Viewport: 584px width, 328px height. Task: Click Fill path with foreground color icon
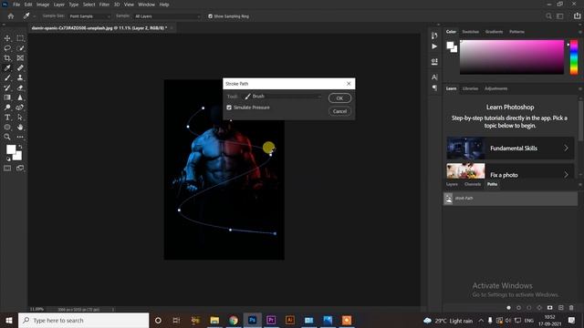pos(508,308)
